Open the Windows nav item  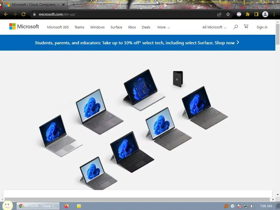coord(97,27)
